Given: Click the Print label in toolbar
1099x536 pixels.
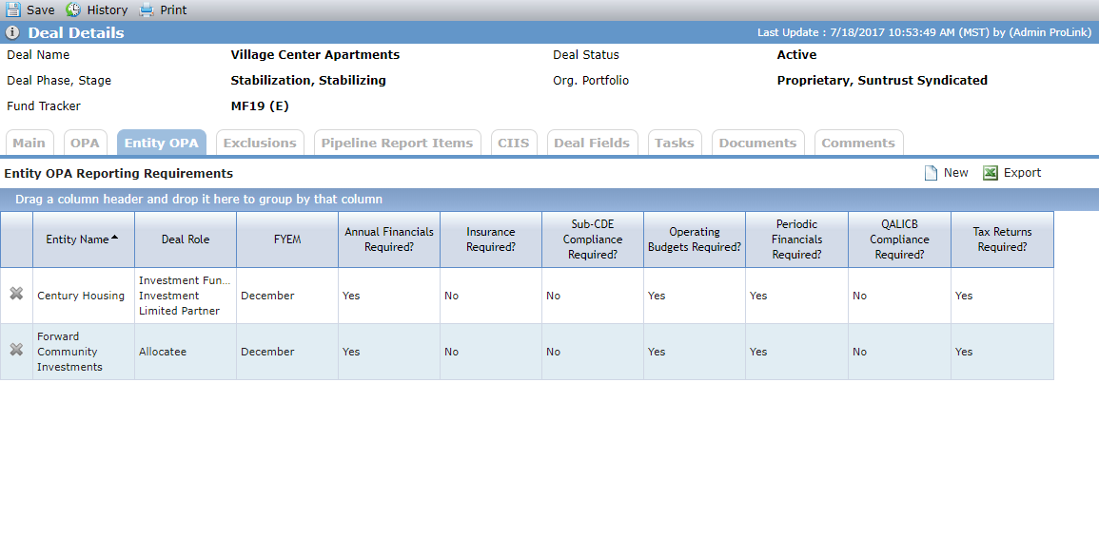Looking at the screenshot, I should pos(173,10).
